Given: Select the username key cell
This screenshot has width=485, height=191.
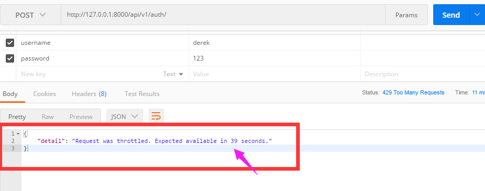Looking at the screenshot, I should pos(103,43).
